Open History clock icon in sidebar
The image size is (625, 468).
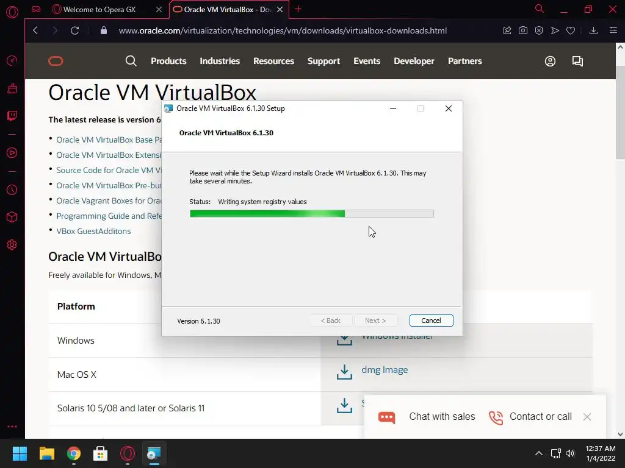pyautogui.click(x=12, y=190)
